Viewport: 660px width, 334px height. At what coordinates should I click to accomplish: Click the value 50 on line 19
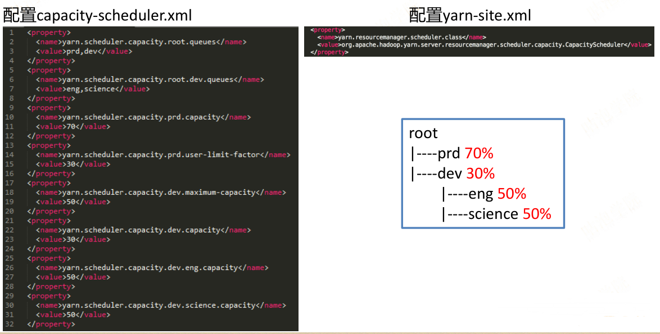point(71,202)
